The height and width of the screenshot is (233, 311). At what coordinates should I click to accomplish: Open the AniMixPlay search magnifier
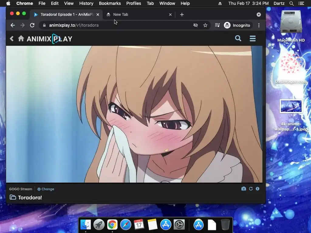(238, 38)
